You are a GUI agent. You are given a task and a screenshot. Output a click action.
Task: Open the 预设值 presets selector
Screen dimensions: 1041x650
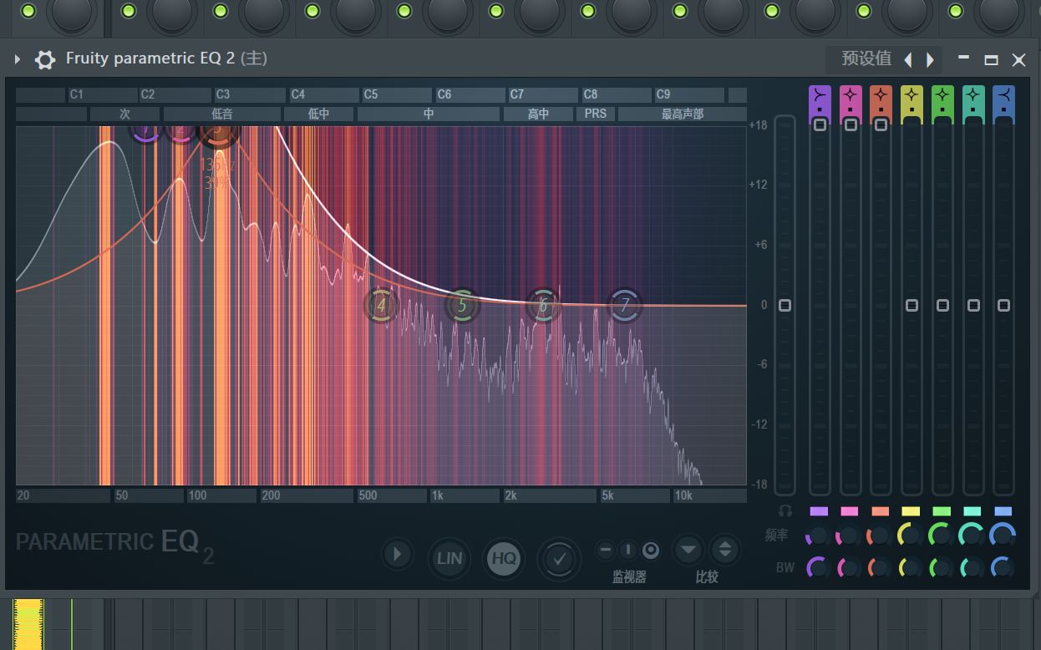(x=866, y=58)
